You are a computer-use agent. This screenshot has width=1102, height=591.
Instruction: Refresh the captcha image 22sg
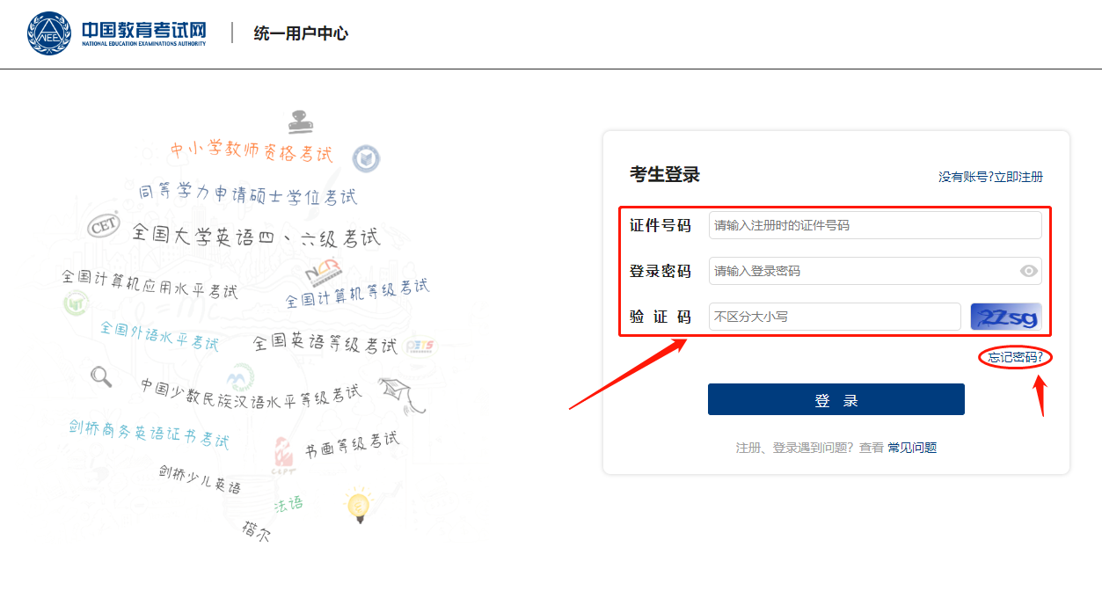(x=1005, y=317)
